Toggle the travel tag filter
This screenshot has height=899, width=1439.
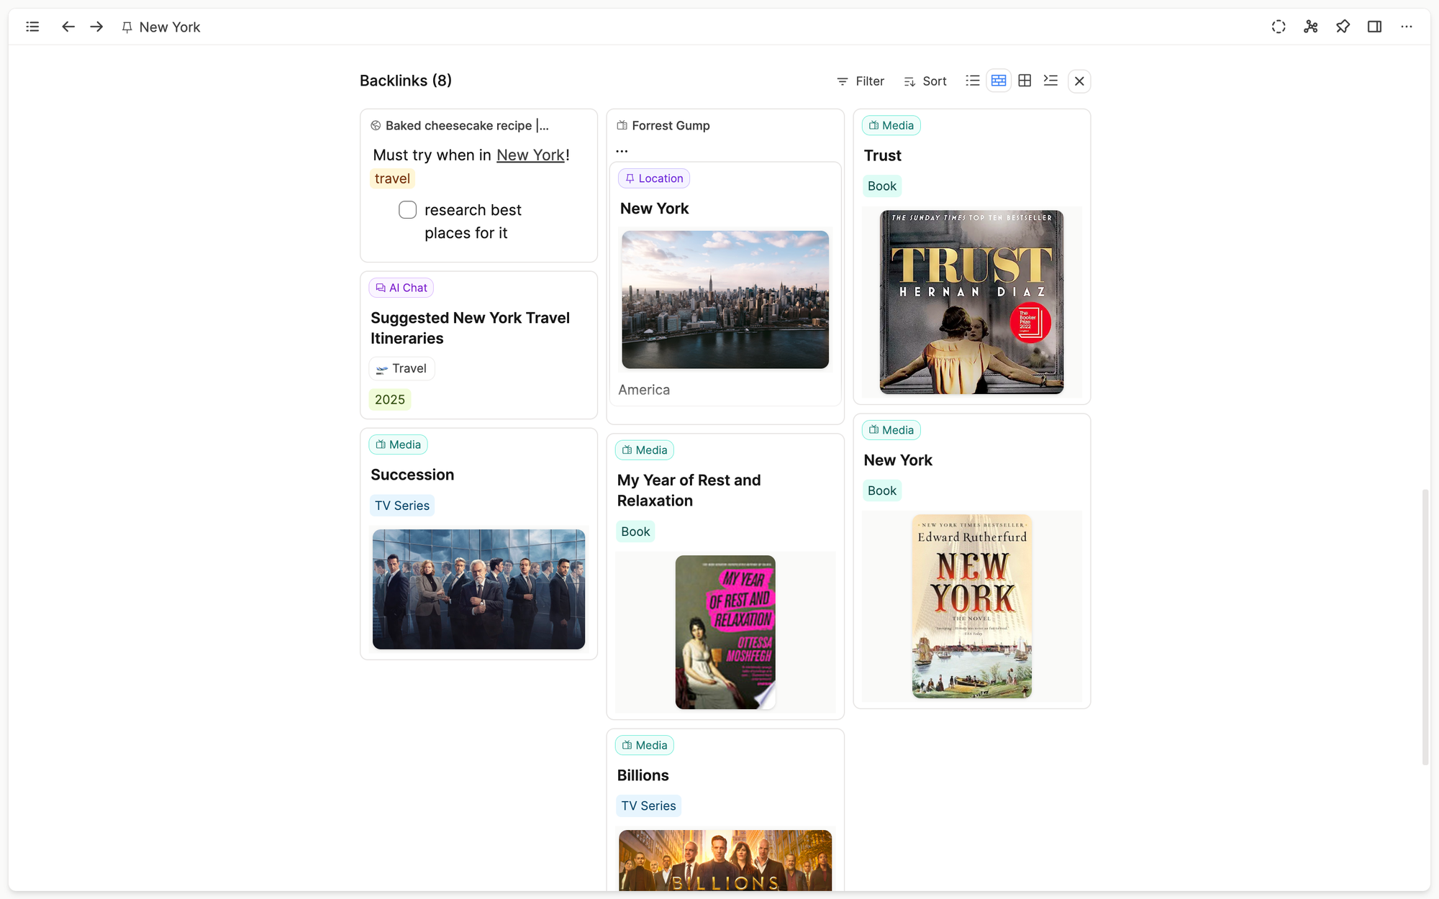[393, 178]
